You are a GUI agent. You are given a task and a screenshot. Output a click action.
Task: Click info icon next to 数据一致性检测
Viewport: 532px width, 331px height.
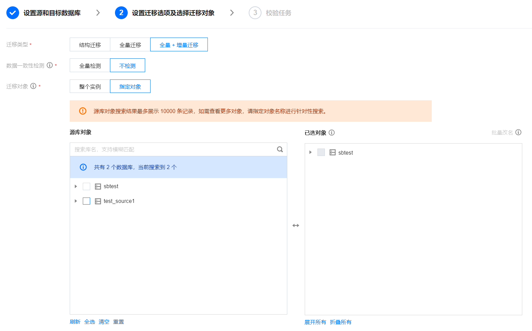pos(50,65)
